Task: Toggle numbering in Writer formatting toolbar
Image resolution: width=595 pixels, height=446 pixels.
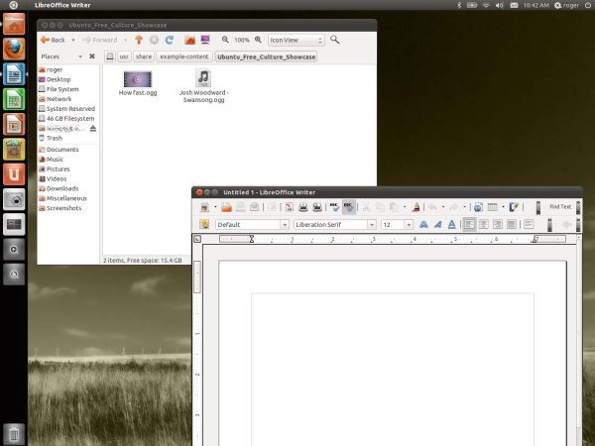Action: (529, 225)
